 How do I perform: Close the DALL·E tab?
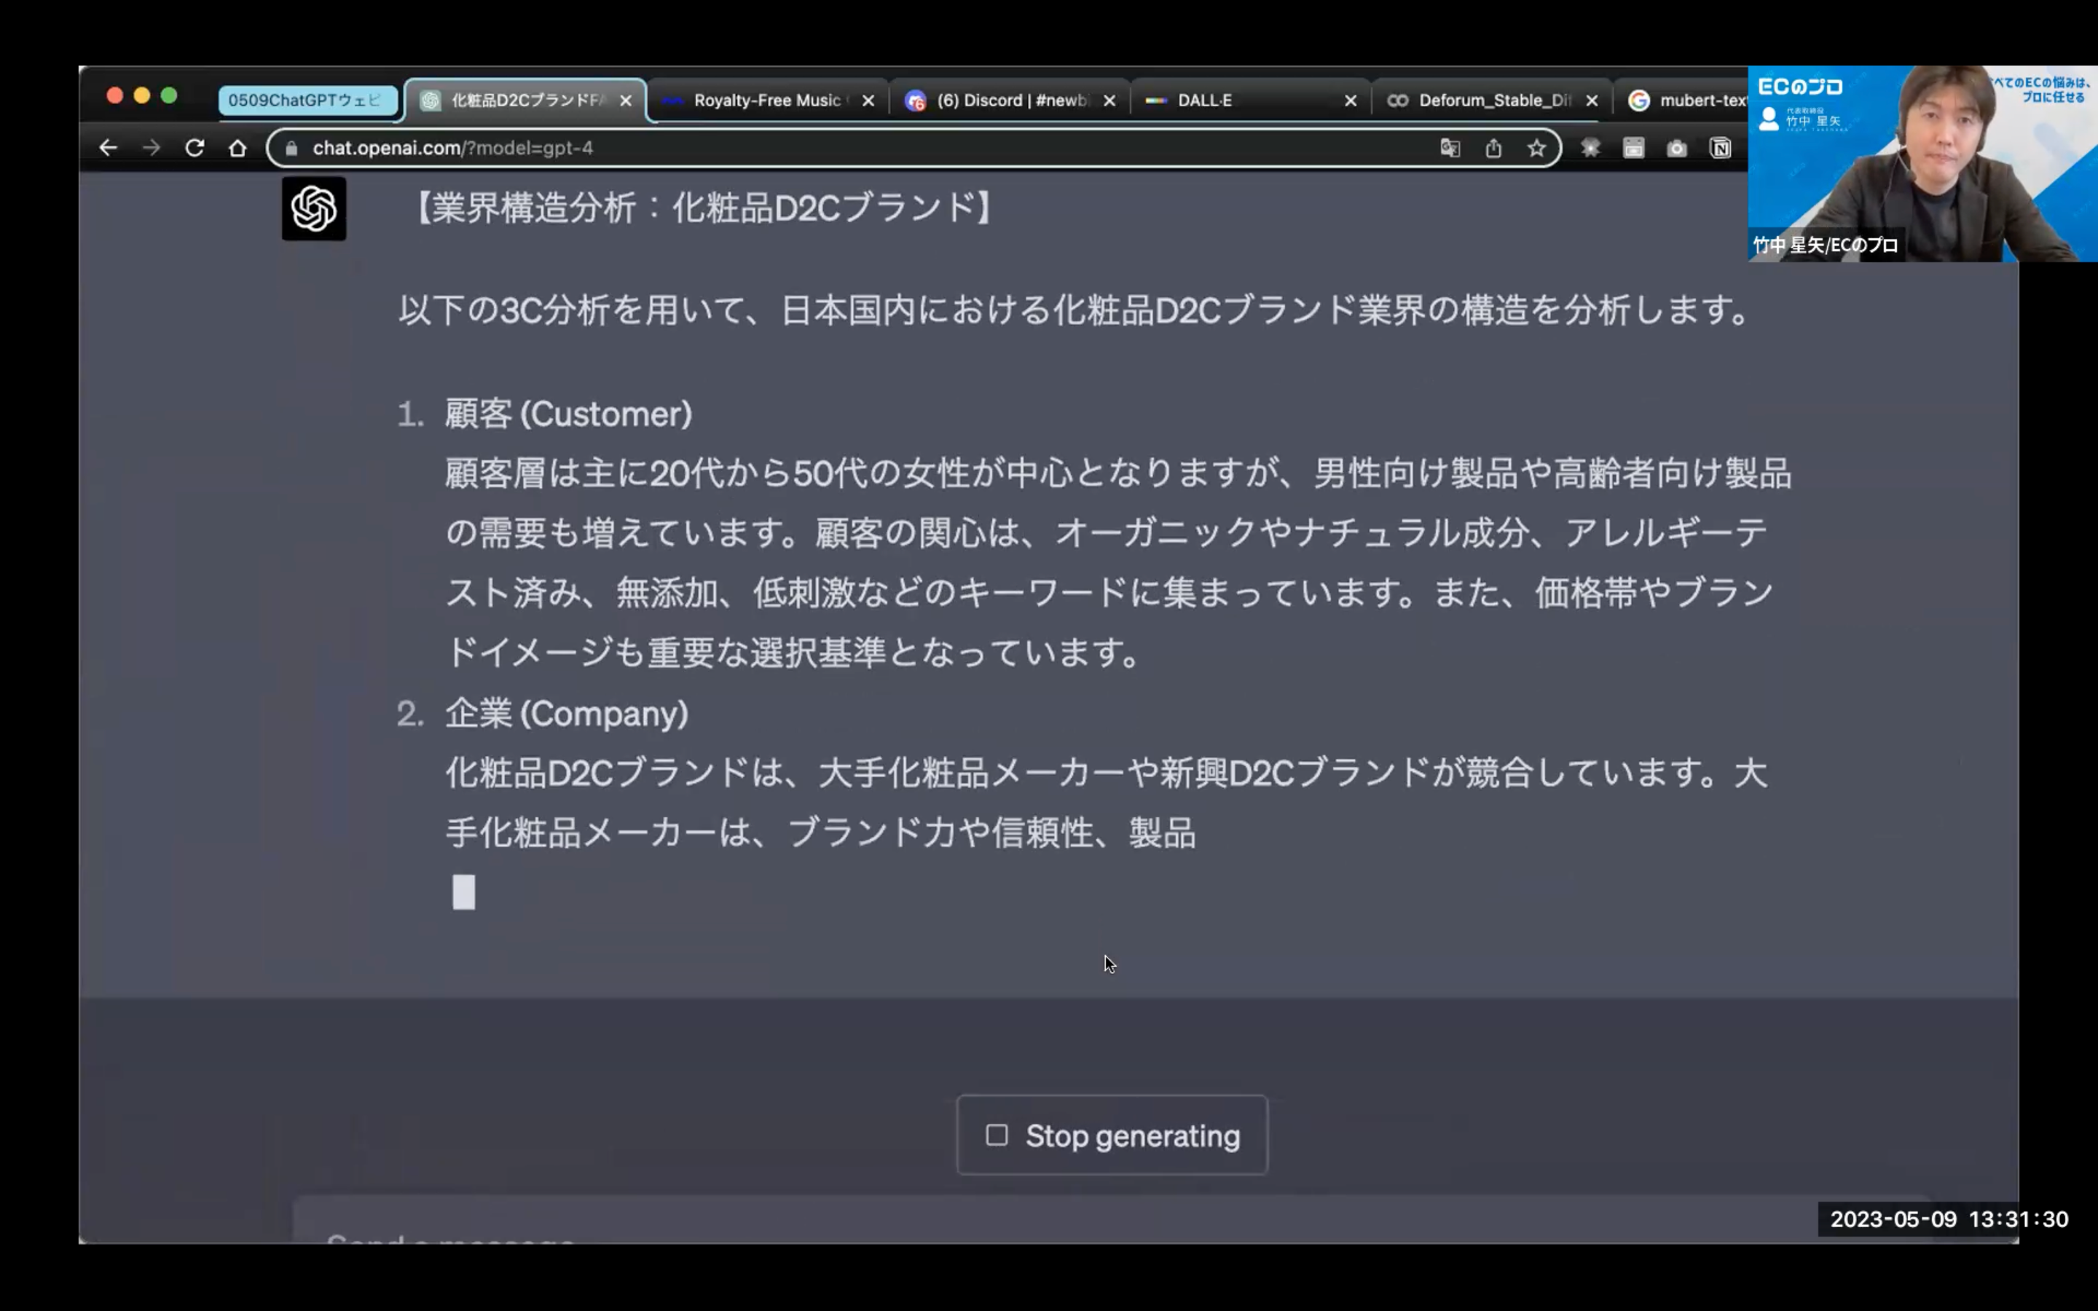point(1350,101)
